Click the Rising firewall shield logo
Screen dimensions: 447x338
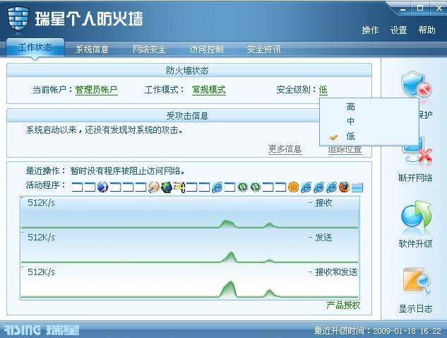click(x=18, y=19)
